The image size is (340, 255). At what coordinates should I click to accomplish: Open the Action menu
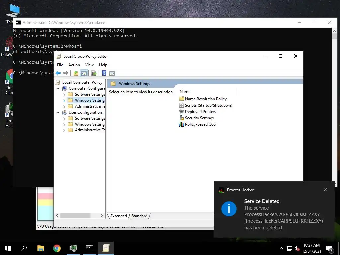[74, 65]
